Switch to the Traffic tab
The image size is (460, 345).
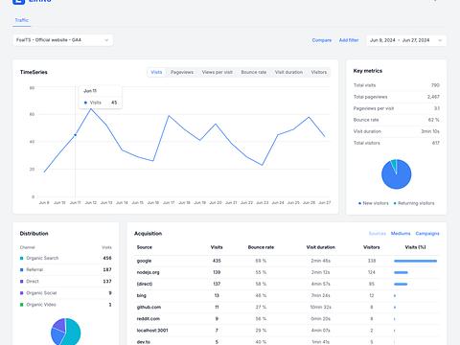click(x=22, y=20)
